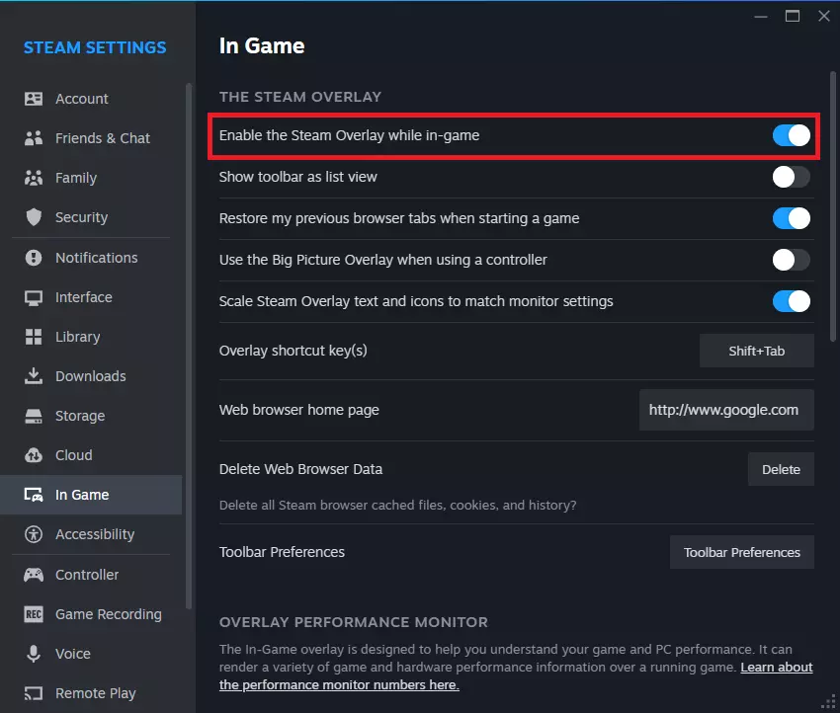Click the Downloads arrow icon
The image size is (840, 713).
tap(34, 376)
